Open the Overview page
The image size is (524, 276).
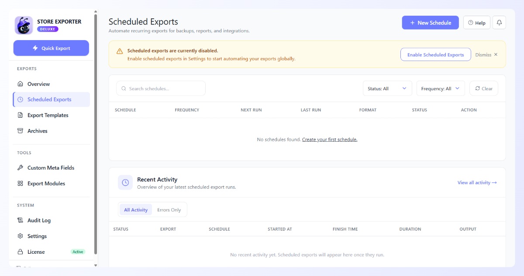pyautogui.click(x=51, y=84)
